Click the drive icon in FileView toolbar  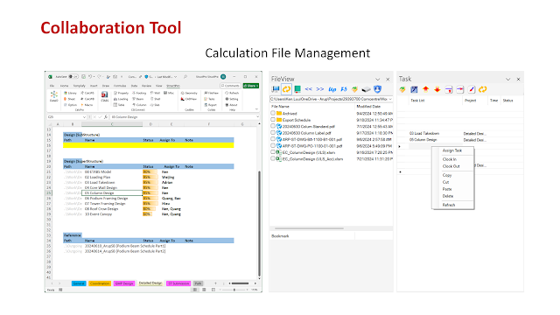(367, 89)
